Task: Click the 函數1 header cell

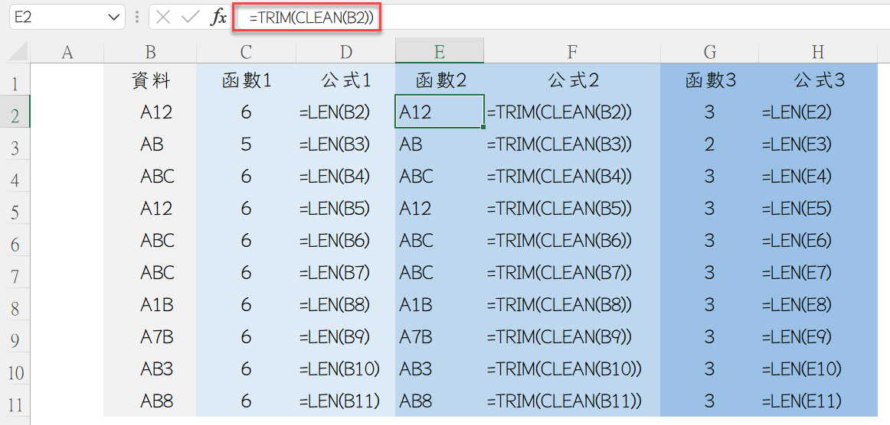Action: [246, 80]
